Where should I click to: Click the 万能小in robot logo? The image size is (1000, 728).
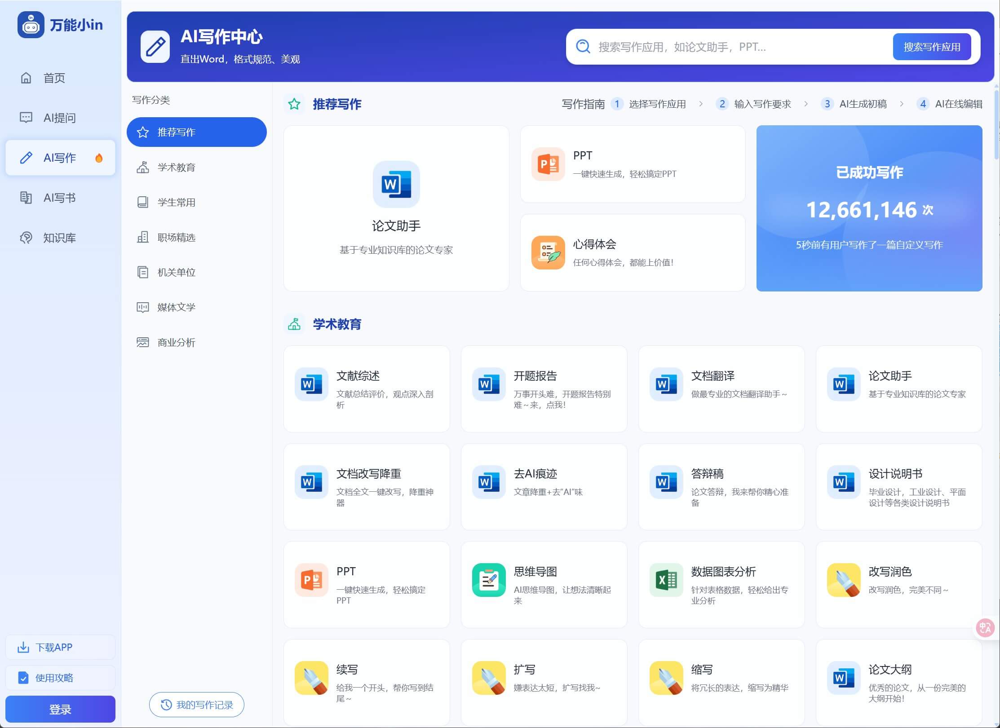[x=31, y=25]
